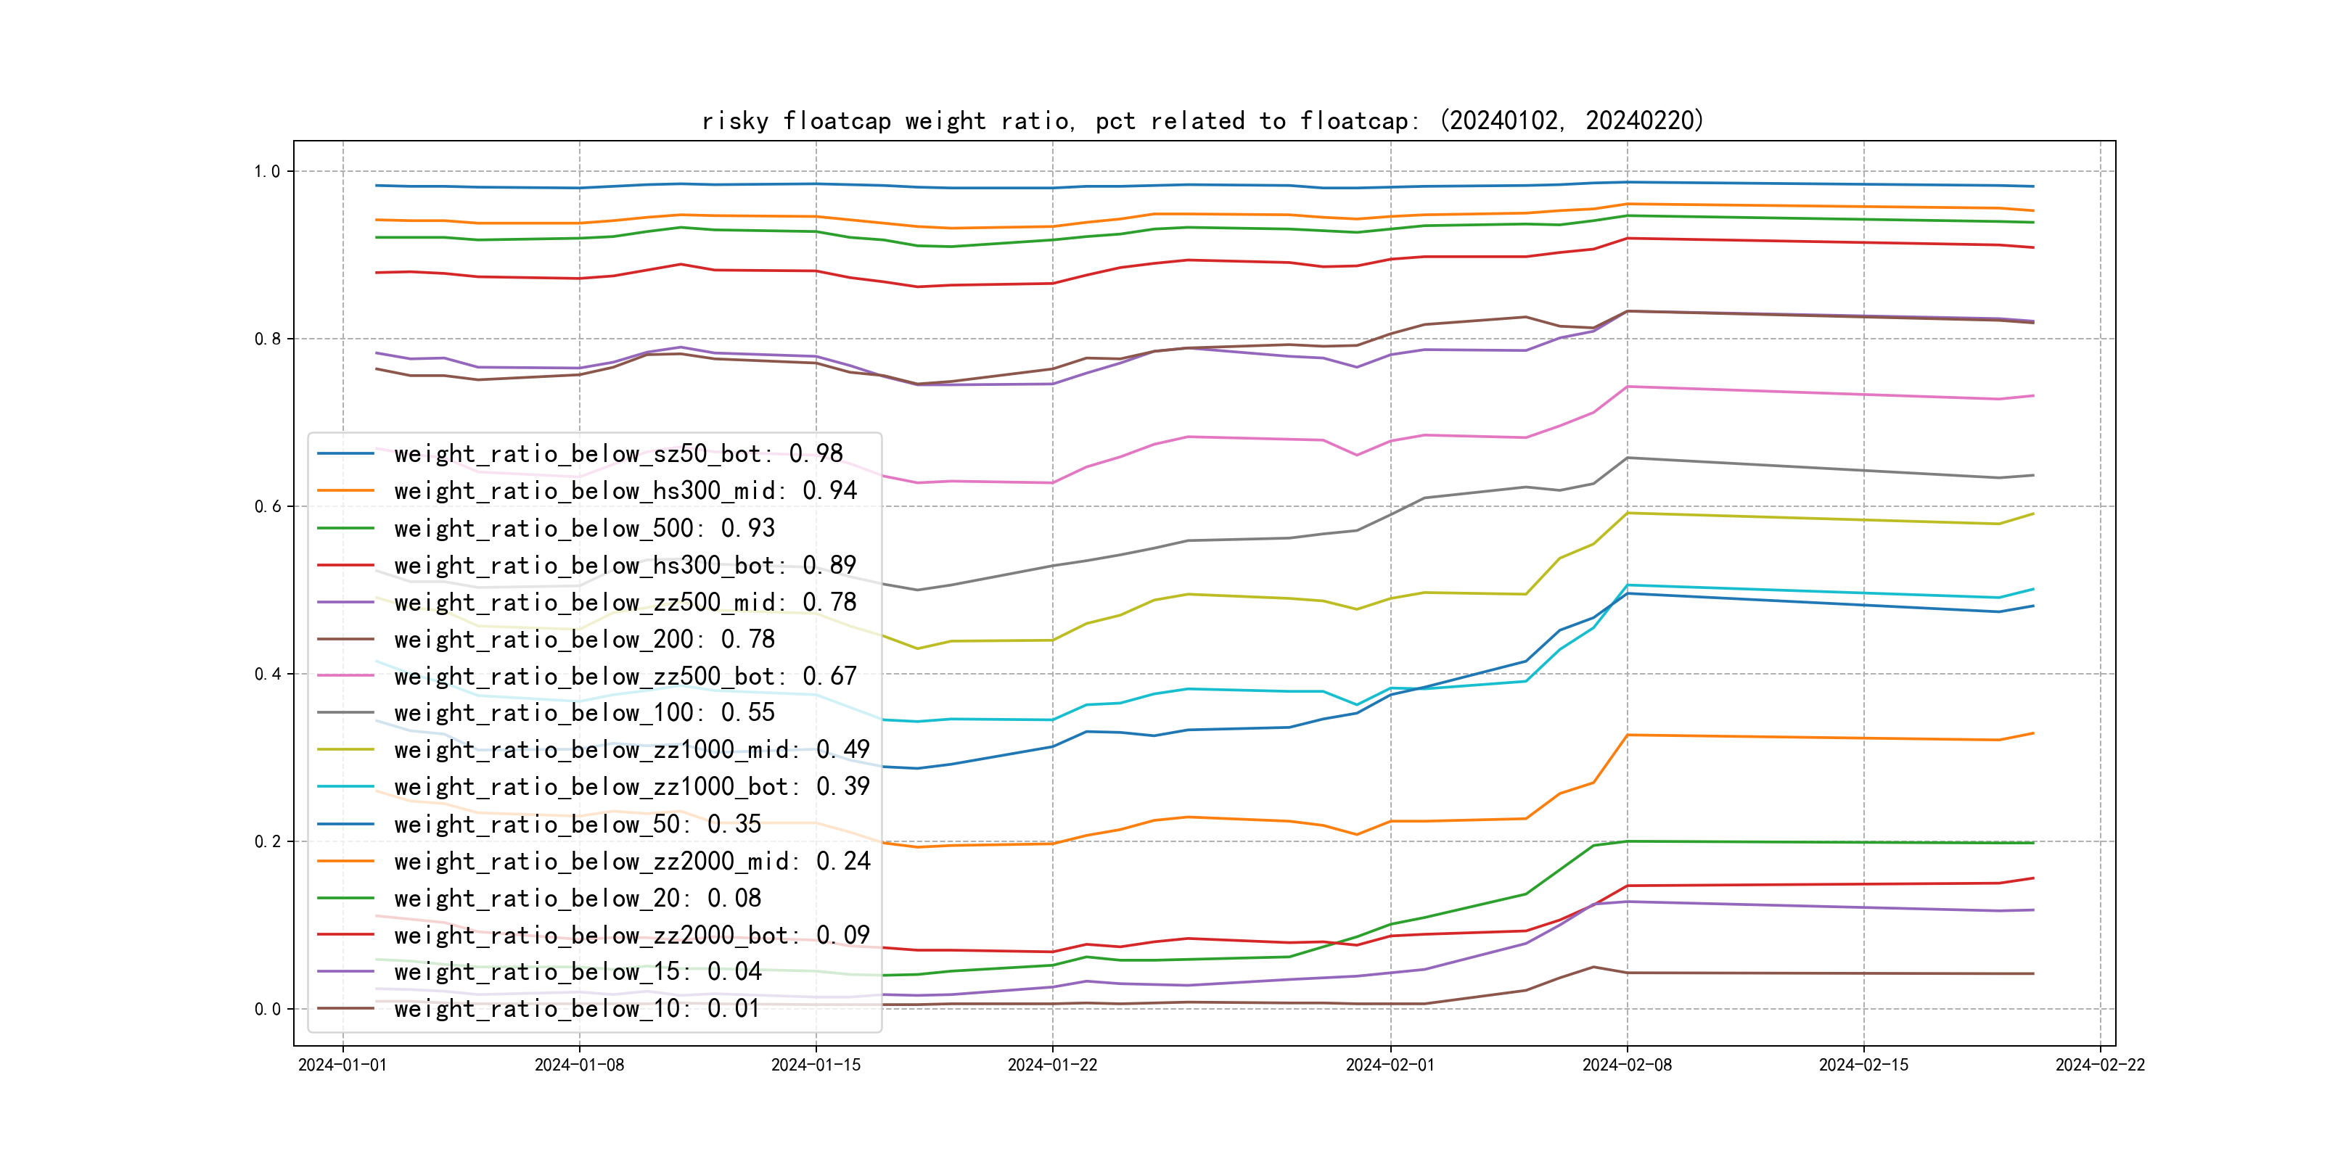
Task: Click legend label weight_ratio_below_zz2000_bot
Action: point(631,935)
